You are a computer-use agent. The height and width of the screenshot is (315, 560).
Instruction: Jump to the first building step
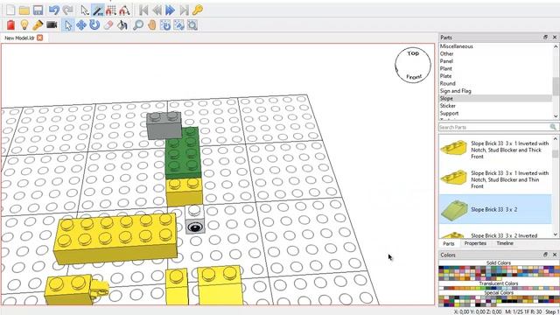pyautogui.click(x=143, y=10)
